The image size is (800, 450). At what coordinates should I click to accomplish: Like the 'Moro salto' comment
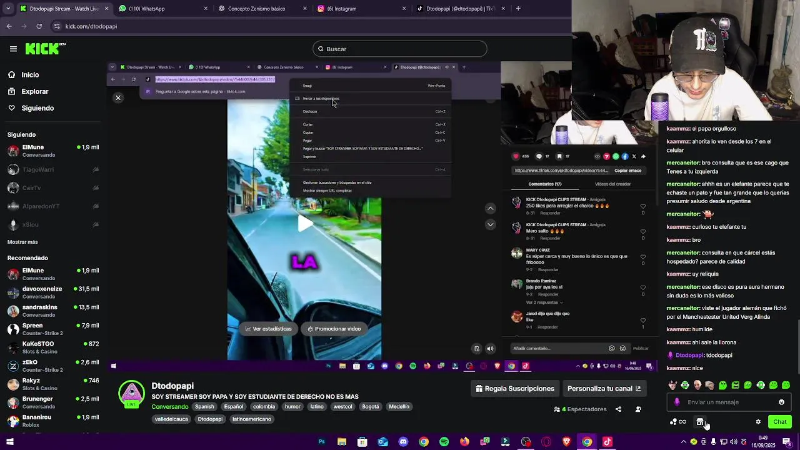642,231
